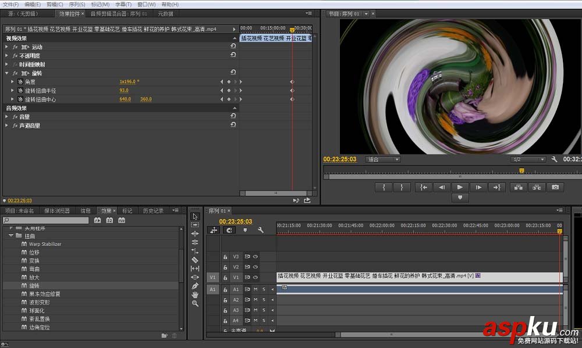Toggle the stopwatch animation for 角度
The height and width of the screenshot is (348, 582).
pos(20,82)
